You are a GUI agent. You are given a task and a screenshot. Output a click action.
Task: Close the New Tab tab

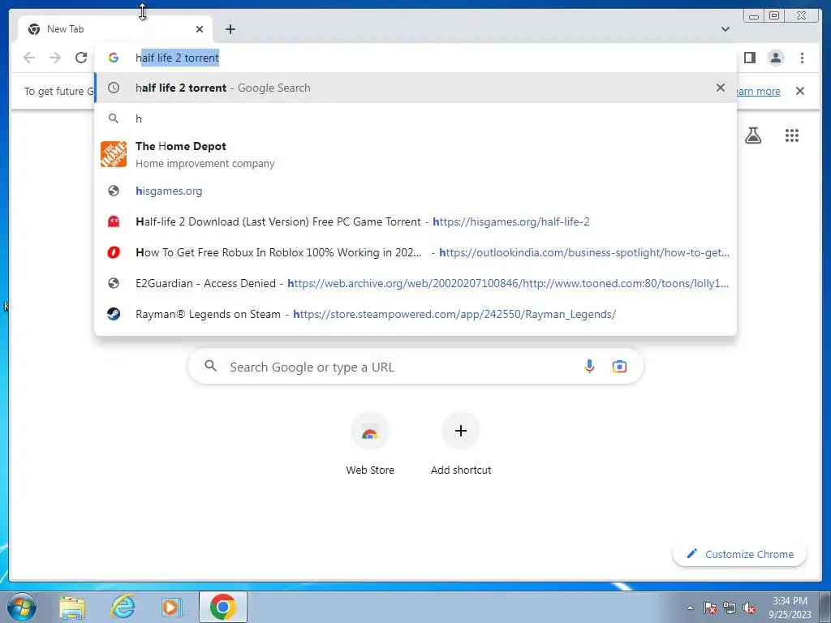[x=200, y=29]
